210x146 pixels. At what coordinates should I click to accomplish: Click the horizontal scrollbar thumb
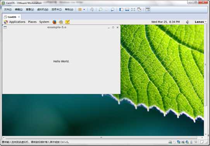click(x=101, y=138)
